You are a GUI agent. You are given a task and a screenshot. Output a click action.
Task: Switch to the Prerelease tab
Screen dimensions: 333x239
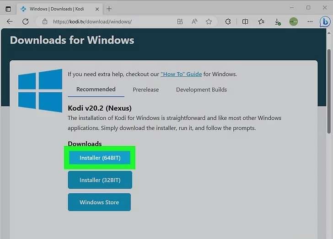145,90
